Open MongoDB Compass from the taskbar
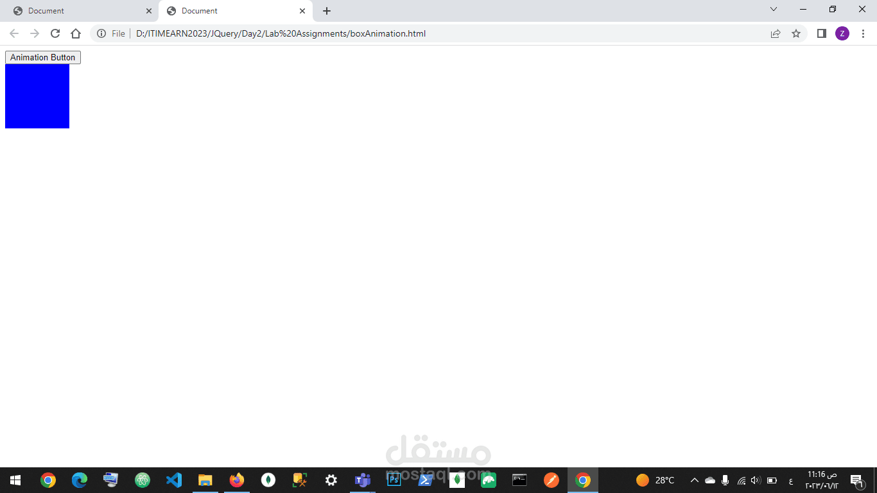Screen dimensions: 877x493 pyautogui.click(x=268, y=480)
